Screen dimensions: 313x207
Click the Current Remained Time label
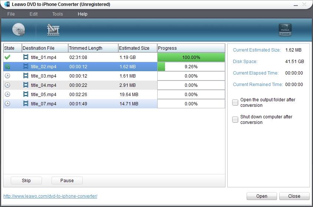[x=258, y=85]
